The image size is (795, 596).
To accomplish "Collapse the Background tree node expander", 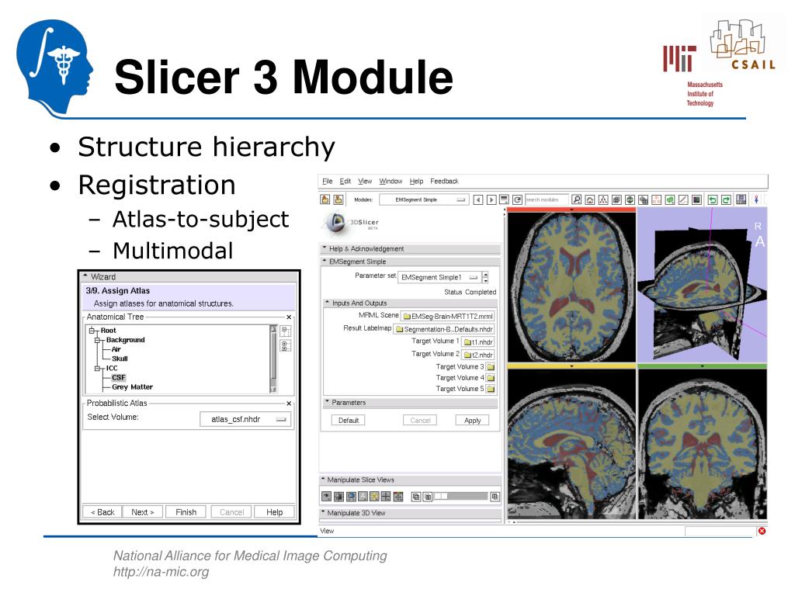I will pyautogui.click(x=97, y=340).
